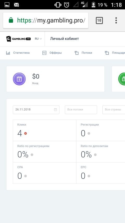Open the Статистика tab
The image size is (125, 223).
pyautogui.click(x=18, y=53)
